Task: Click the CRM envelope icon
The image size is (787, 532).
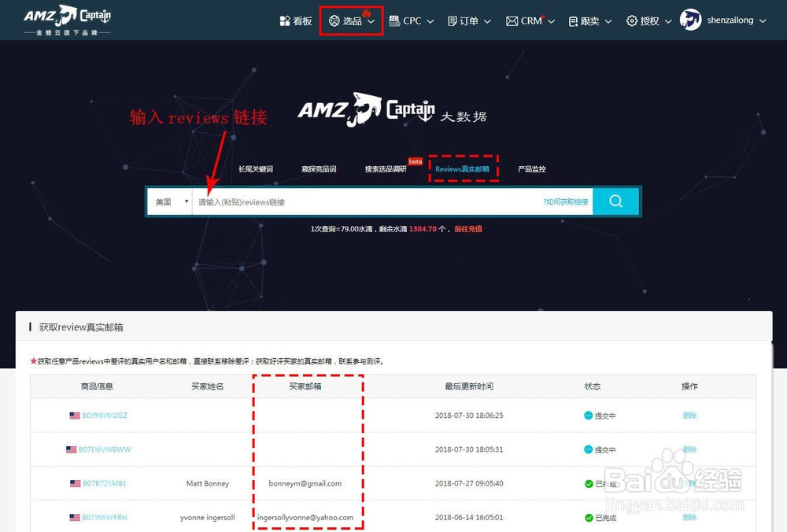Action: click(513, 20)
